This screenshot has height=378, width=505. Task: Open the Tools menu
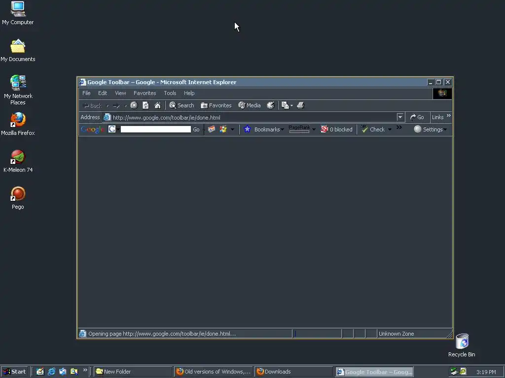coord(170,93)
